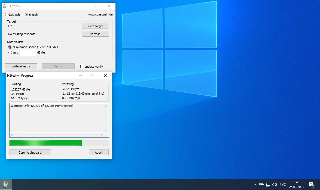Click the log scroll up arrow
The width and height of the screenshot is (320, 190).
tap(106, 106)
